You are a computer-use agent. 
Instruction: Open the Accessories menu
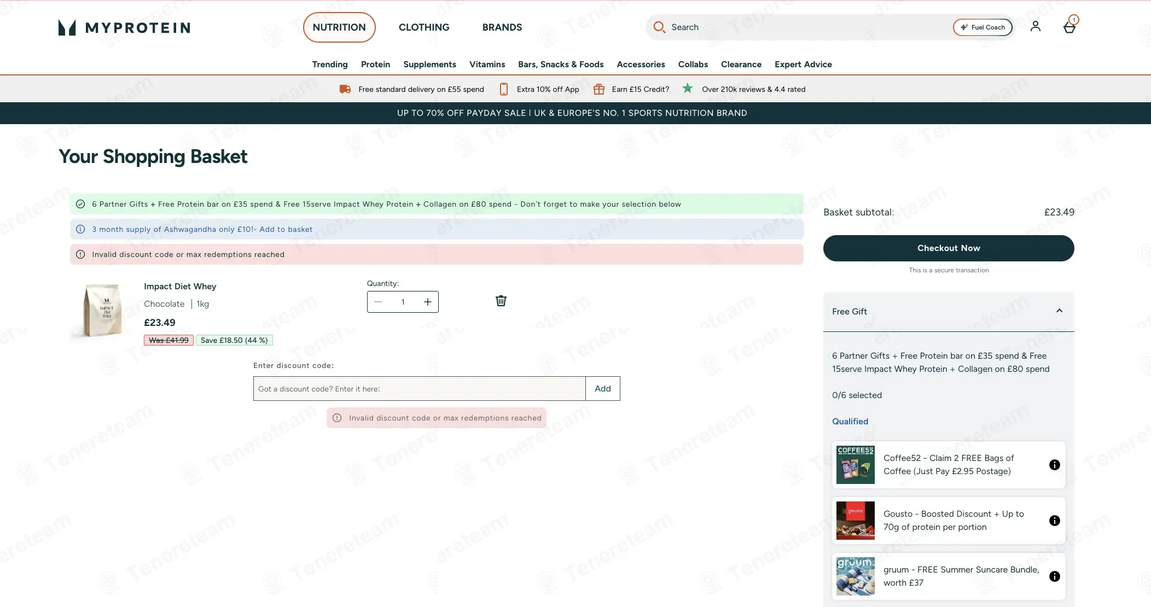coord(641,65)
